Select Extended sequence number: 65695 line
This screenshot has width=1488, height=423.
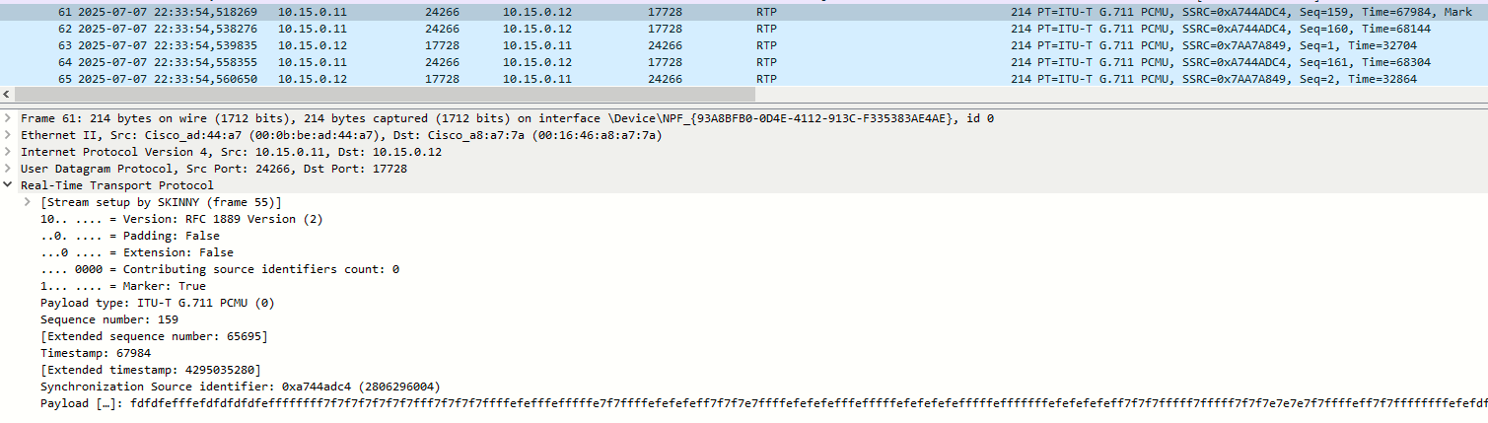pos(154,336)
